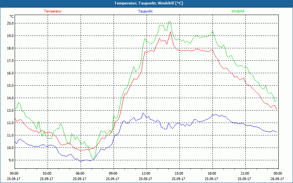Click the red Temperatur peak near 14:00

coord(170,32)
